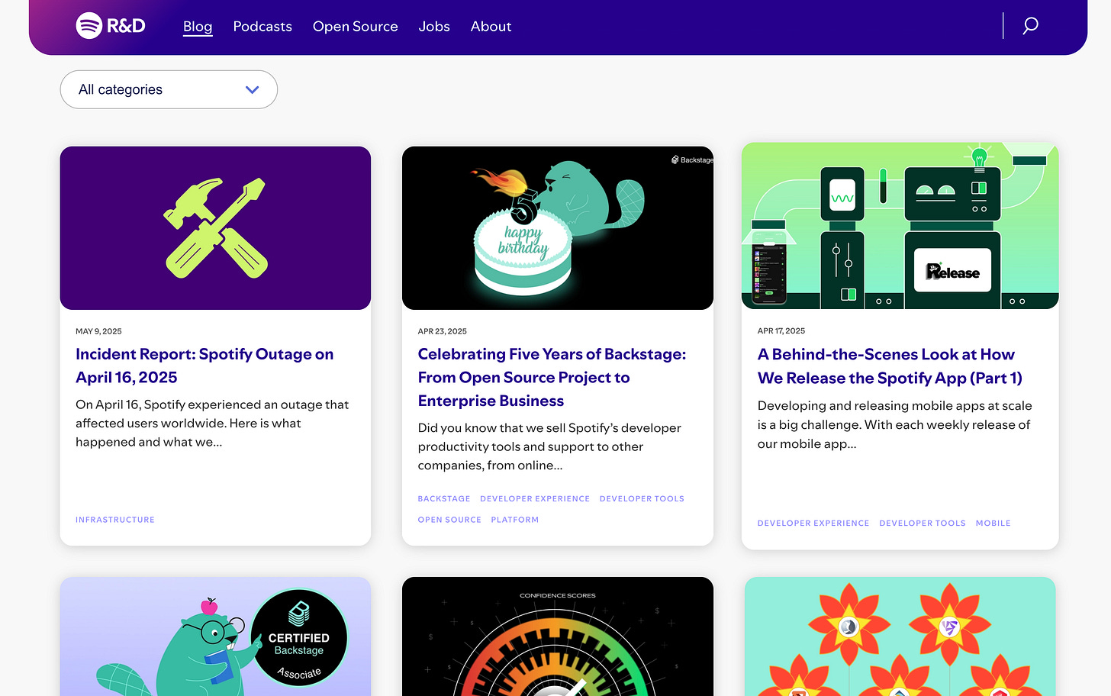Click the APR 23, 2025 date
1111x696 pixels.
coord(443,331)
